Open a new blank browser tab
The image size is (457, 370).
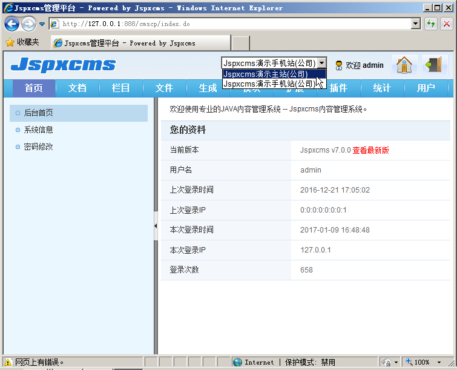tap(241, 44)
